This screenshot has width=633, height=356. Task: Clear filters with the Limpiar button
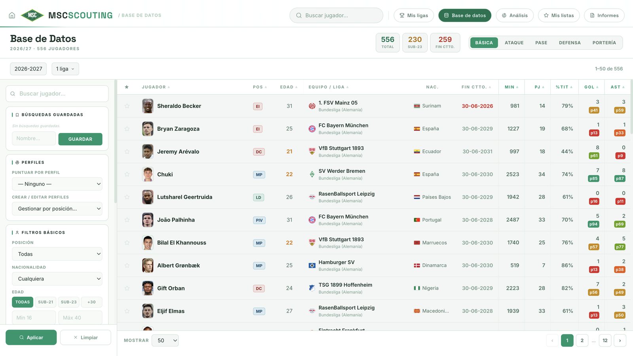pyautogui.click(x=85, y=337)
